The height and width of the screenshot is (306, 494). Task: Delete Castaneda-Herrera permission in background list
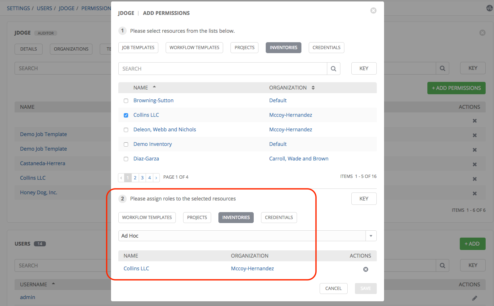click(x=474, y=164)
